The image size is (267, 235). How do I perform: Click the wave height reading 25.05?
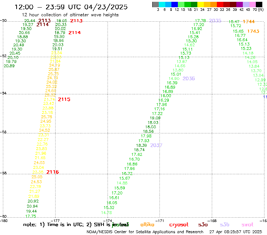37,177
